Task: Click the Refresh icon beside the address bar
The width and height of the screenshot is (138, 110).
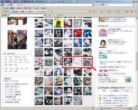Action: point(96,5)
